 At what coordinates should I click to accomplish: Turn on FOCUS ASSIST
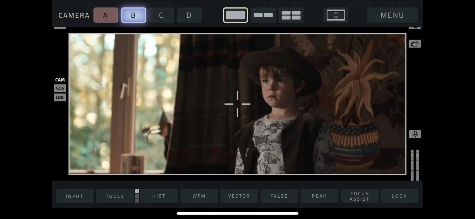click(359, 196)
